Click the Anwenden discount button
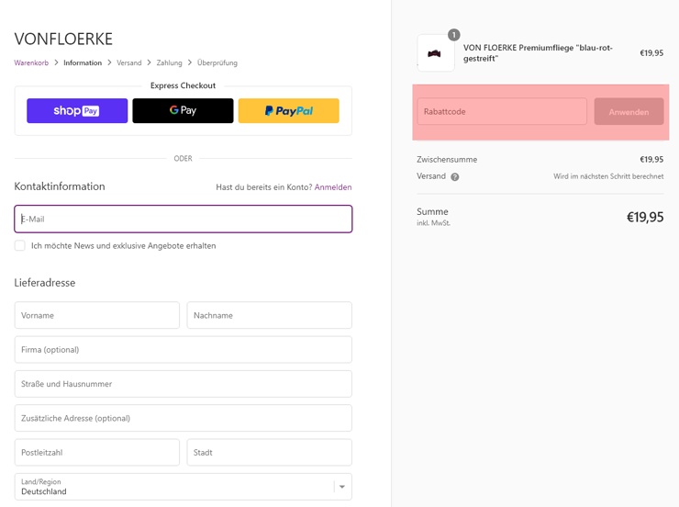Screen dimensions: 679x507 click(629, 112)
